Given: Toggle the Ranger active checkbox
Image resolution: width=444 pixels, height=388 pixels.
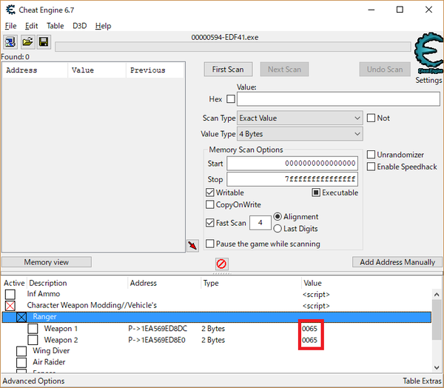Looking at the screenshot, I should (x=21, y=317).
